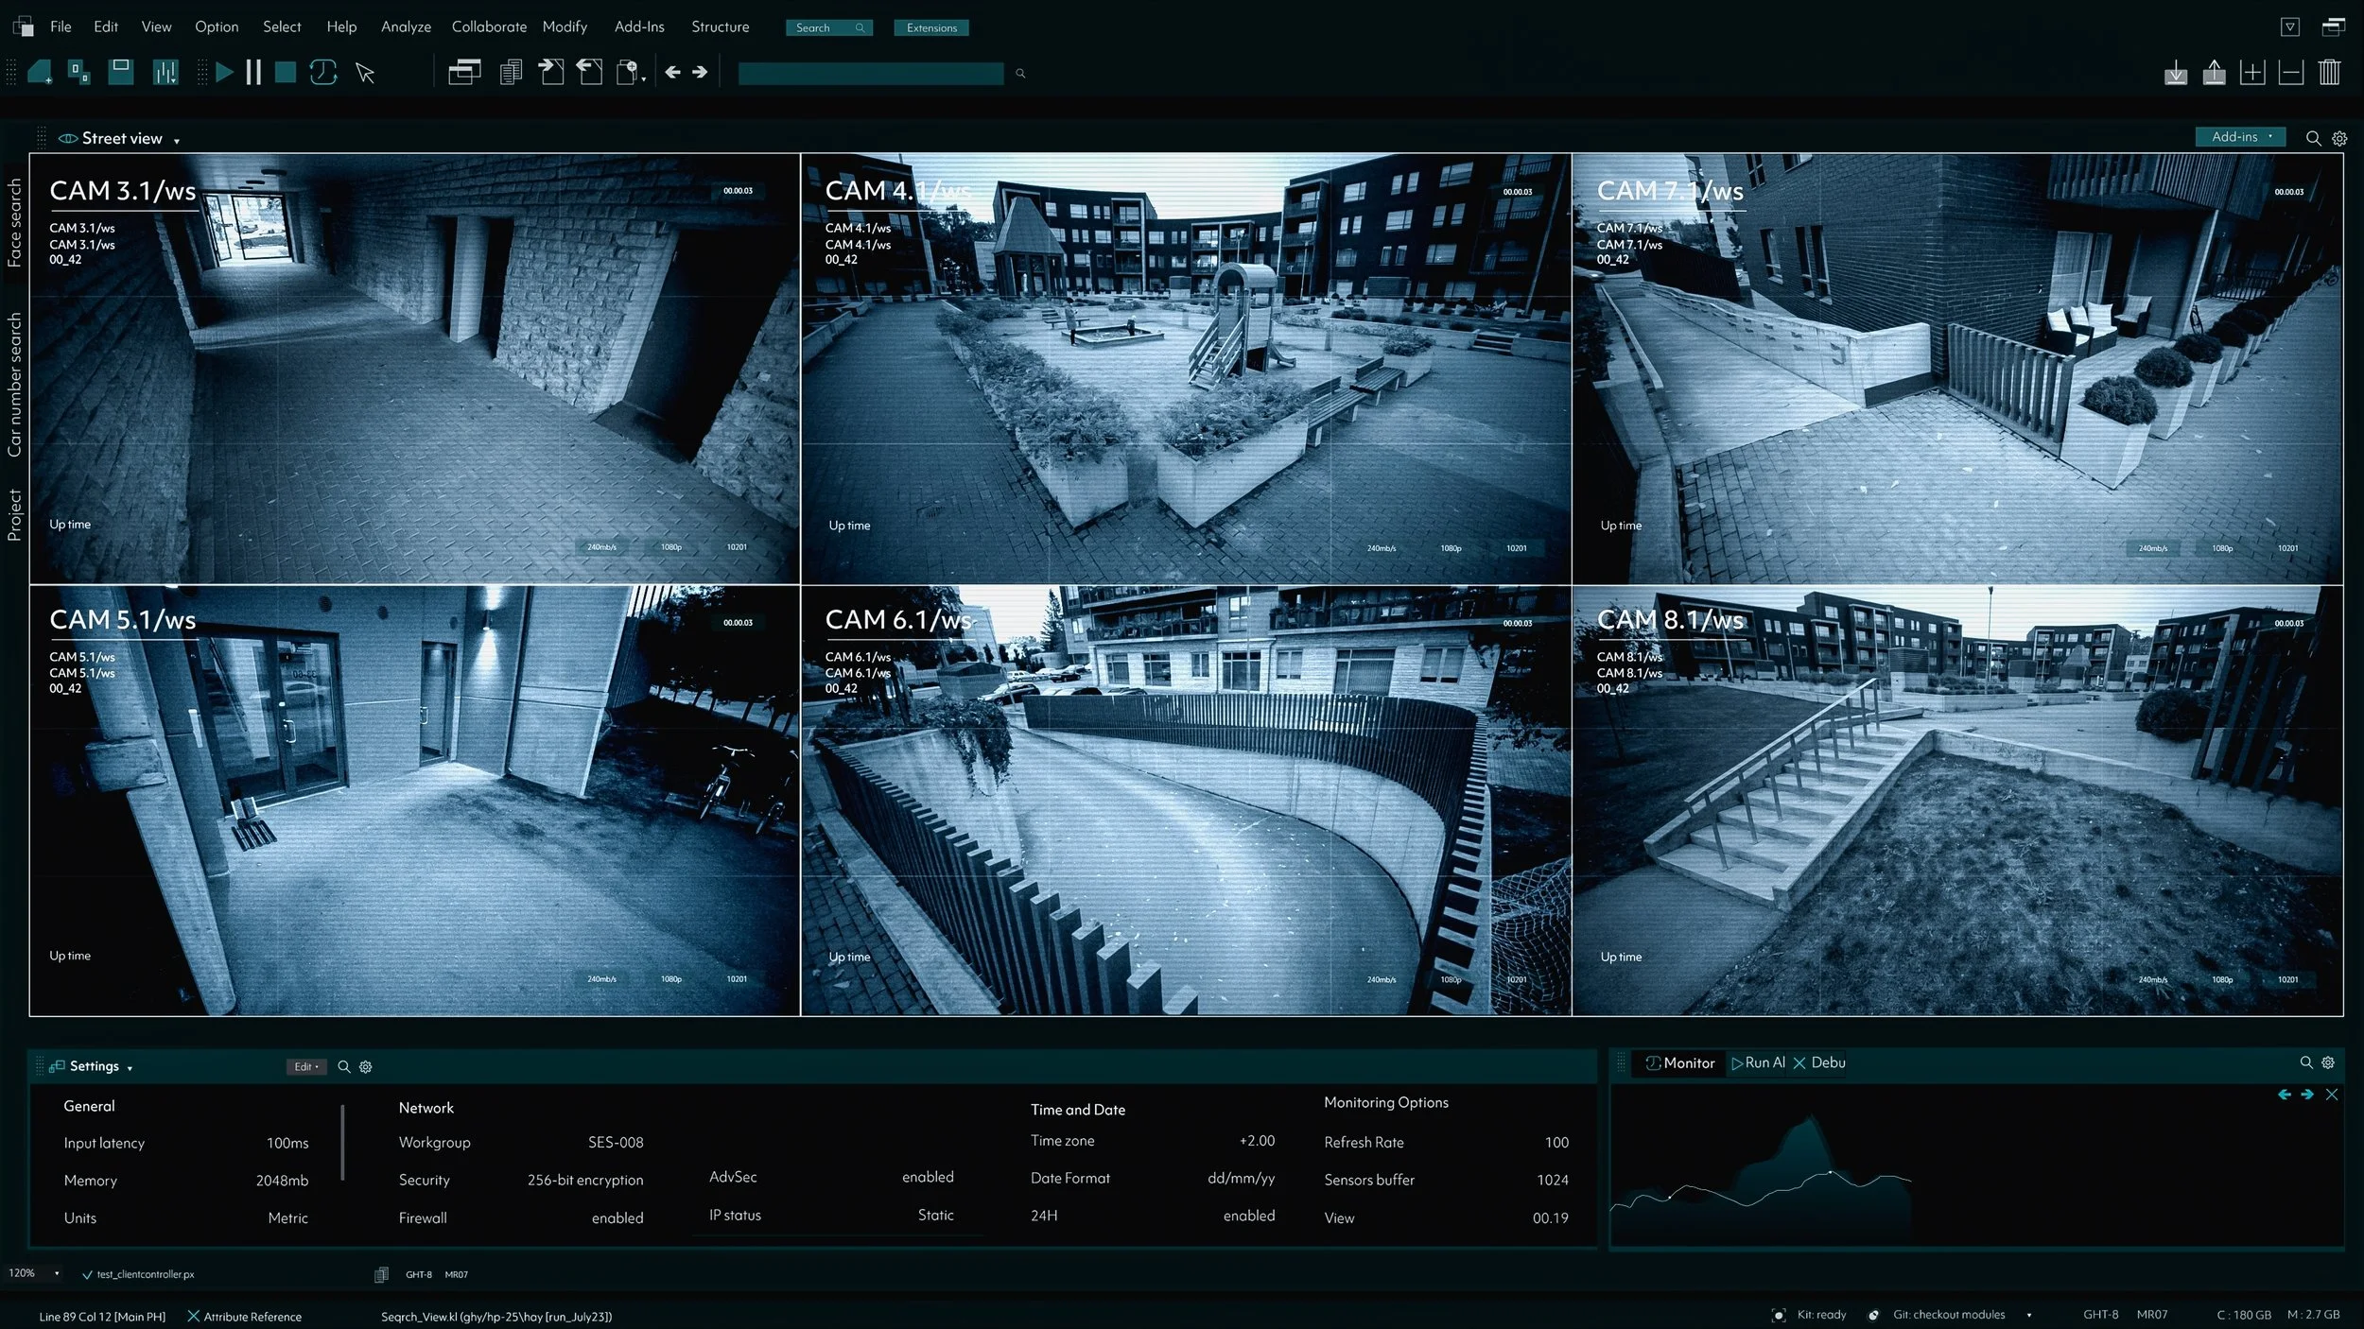Switch to the Run AI tab
This screenshot has height=1329, width=2364.
click(1758, 1062)
